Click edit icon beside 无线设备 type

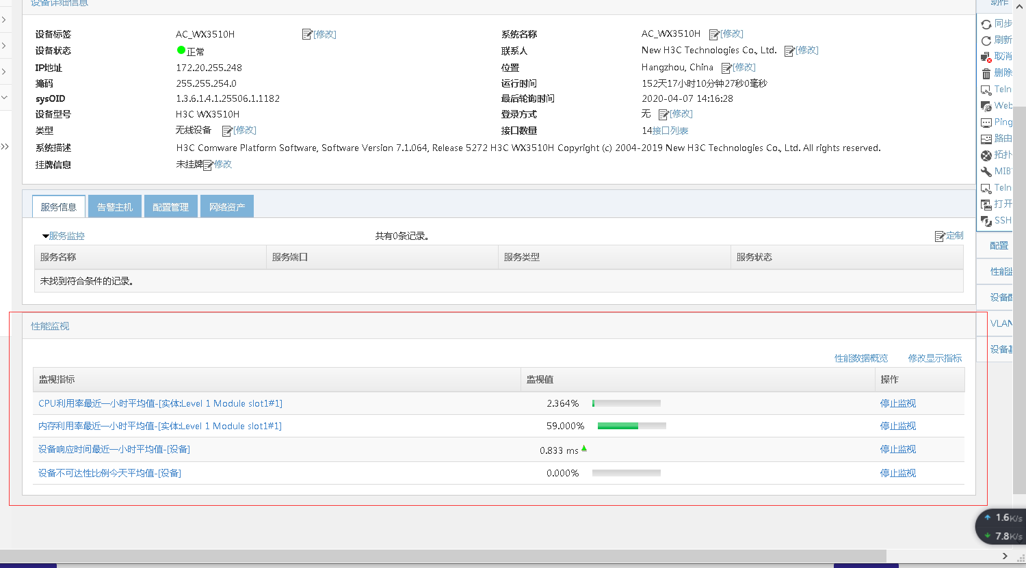[227, 131]
